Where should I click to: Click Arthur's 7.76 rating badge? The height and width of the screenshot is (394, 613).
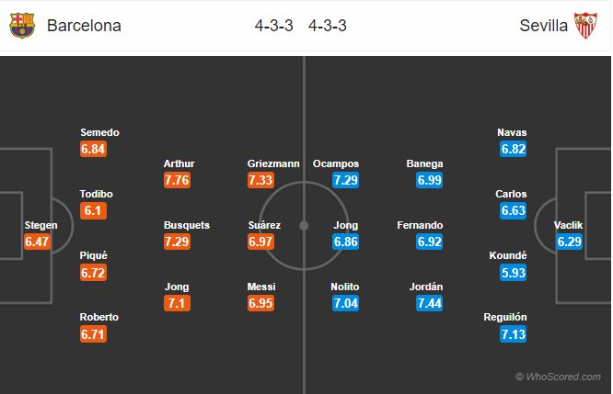pyautogui.click(x=179, y=180)
